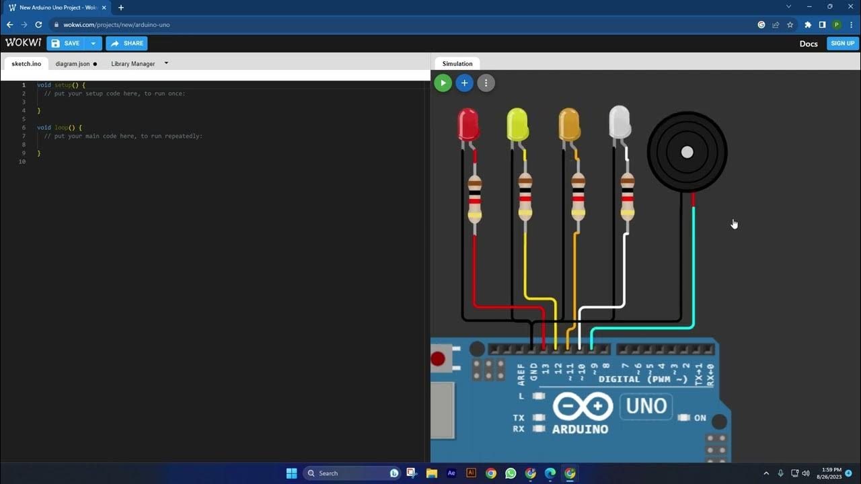
Task: Open Microsoft Edge from the taskbar
Action: (550, 473)
